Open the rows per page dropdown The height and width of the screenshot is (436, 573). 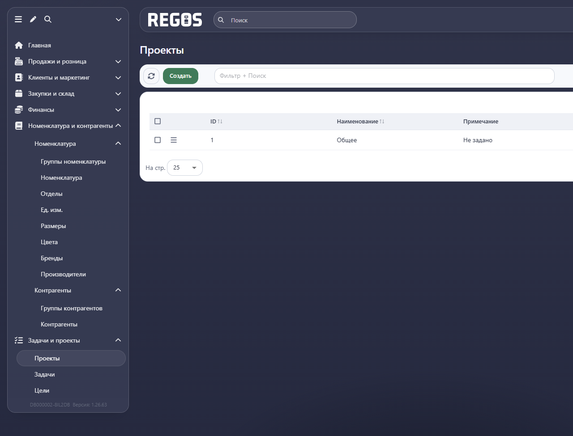[185, 168]
